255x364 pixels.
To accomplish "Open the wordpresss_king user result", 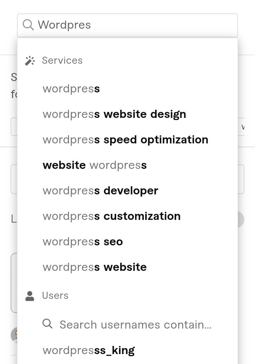I will tap(89, 351).
